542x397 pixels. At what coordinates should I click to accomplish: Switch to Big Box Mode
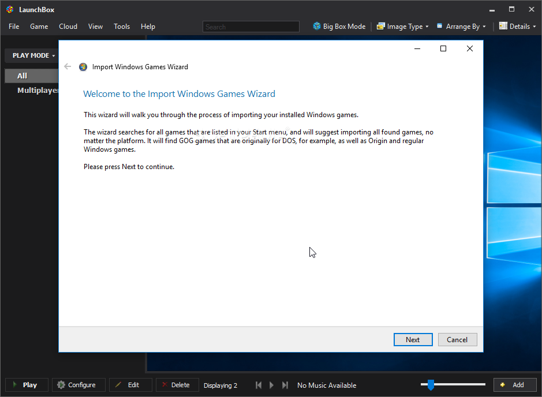339,27
